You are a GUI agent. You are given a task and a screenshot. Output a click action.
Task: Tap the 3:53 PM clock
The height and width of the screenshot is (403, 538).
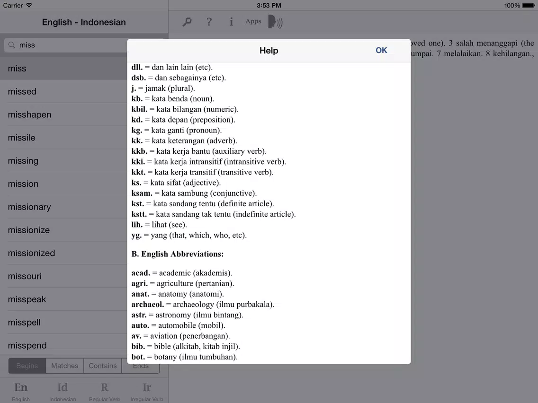[269, 6]
